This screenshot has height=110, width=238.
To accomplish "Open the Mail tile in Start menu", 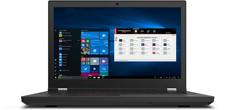I will coord(104,51).
